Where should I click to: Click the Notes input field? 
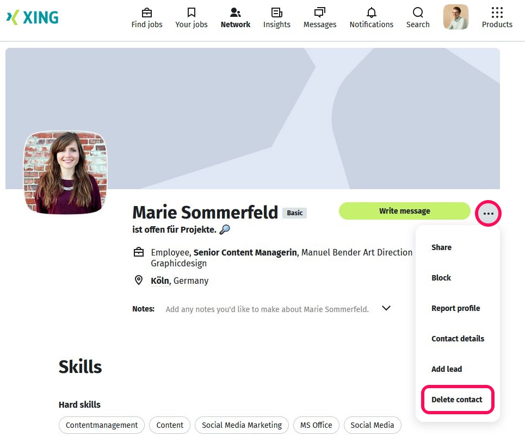[267, 309]
